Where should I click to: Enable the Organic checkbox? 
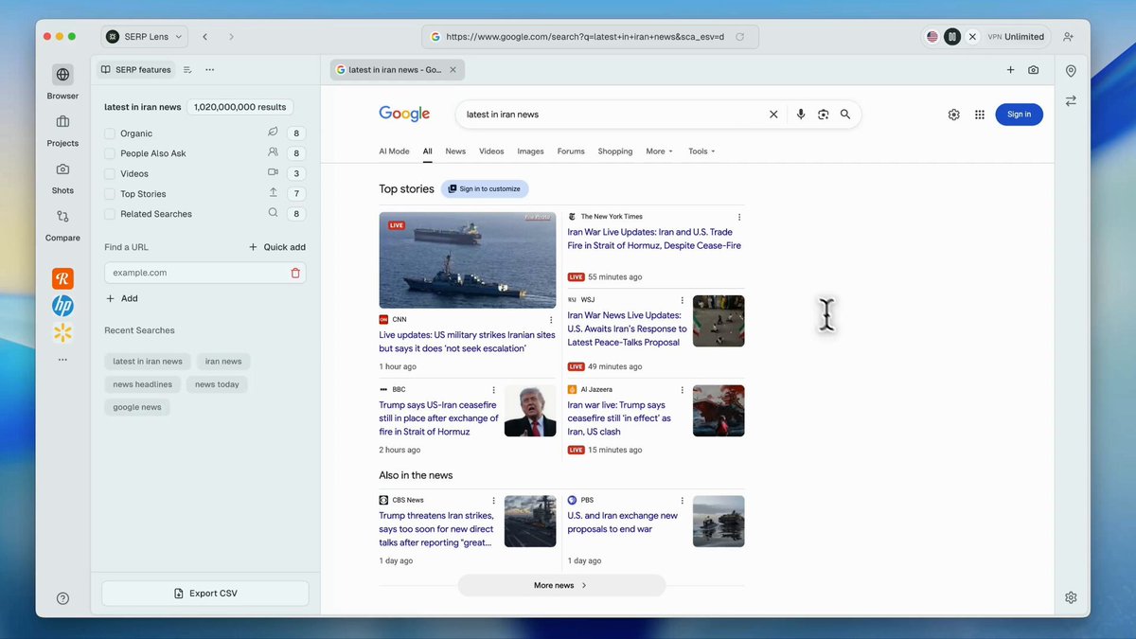click(x=110, y=133)
